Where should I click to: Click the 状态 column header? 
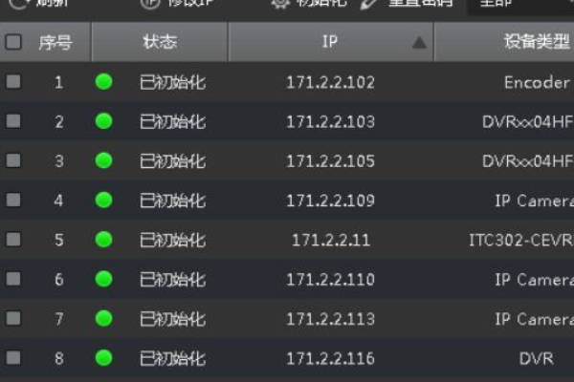160,42
